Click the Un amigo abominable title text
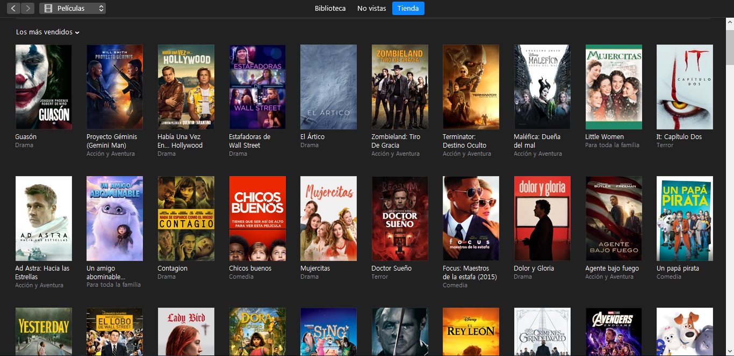The height and width of the screenshot is (356, 734). tap(106, 273)
